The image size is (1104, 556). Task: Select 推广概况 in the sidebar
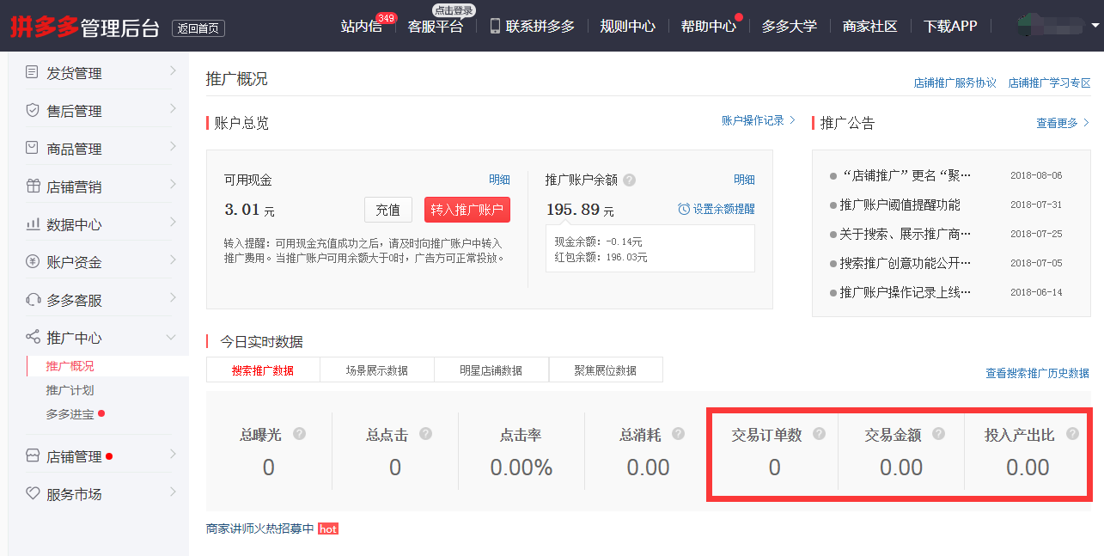[x=70, y=366]
